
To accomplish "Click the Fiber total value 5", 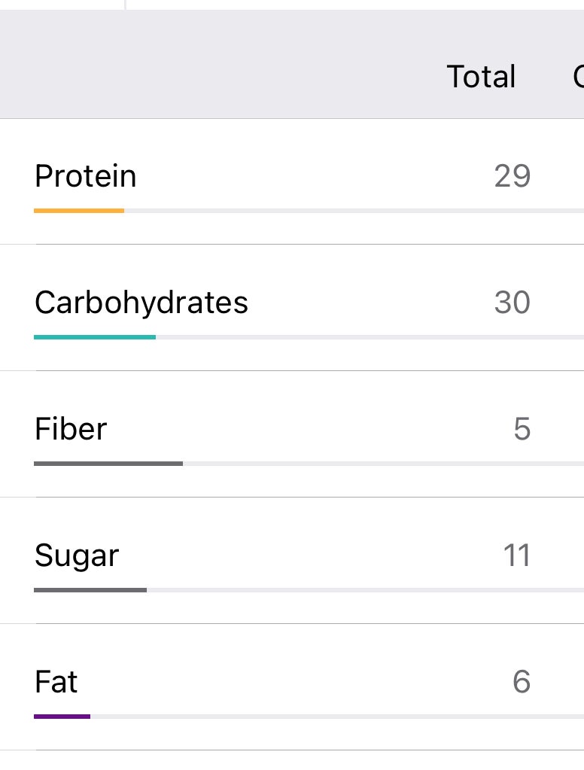I will coord(522,429).
